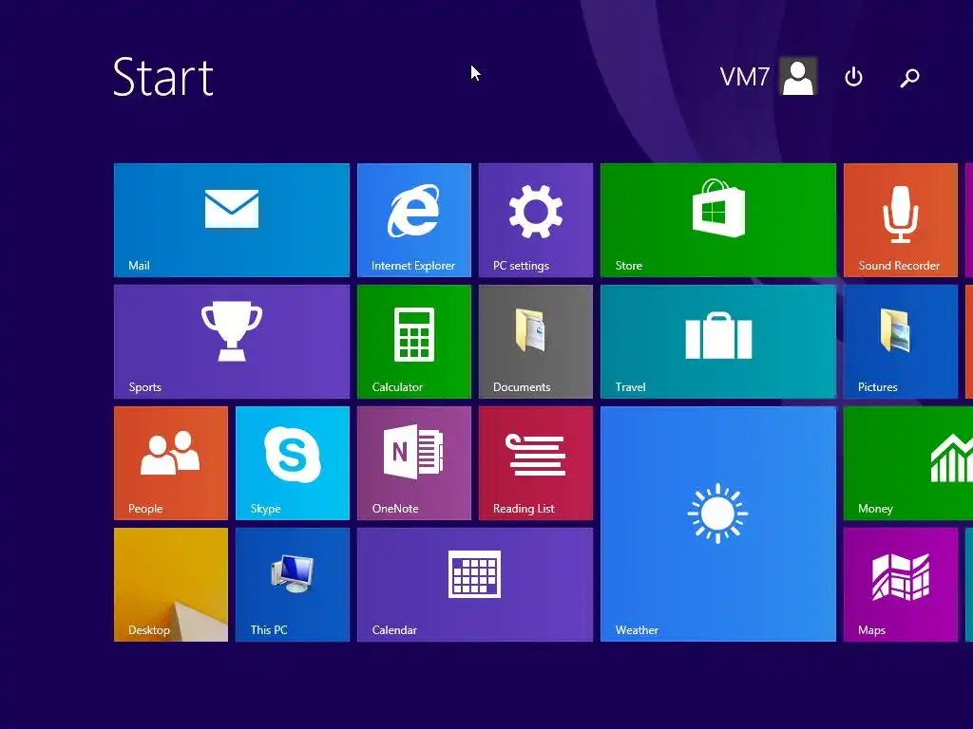
Task: Launch the Skype tile
Action: click(x=293, y=463)
